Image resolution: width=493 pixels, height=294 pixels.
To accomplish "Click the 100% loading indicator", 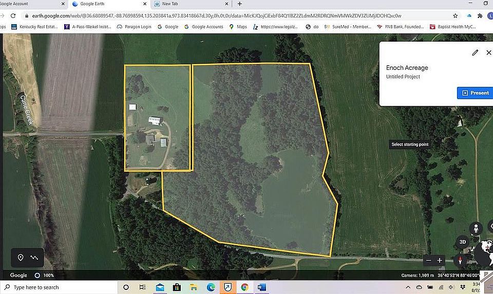I will [x=44, y=275].
